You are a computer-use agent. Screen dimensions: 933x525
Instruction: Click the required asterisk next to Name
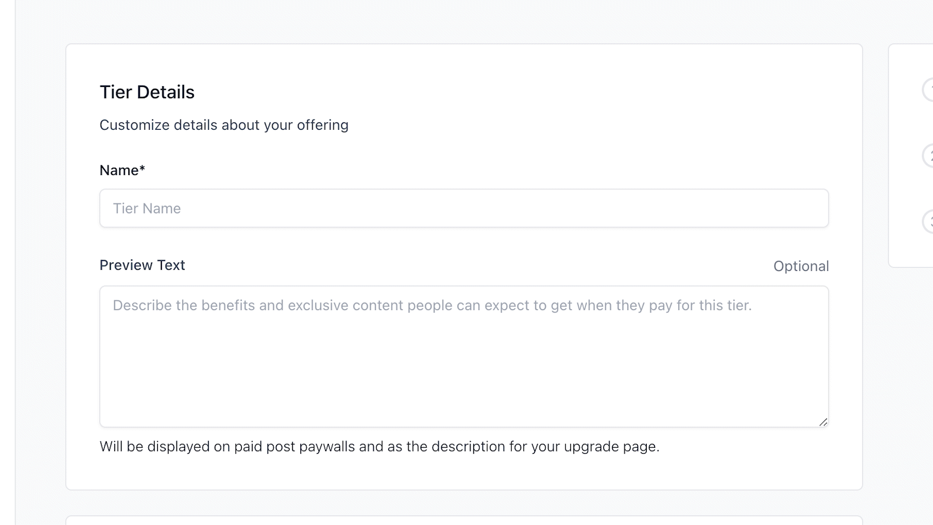142,169
